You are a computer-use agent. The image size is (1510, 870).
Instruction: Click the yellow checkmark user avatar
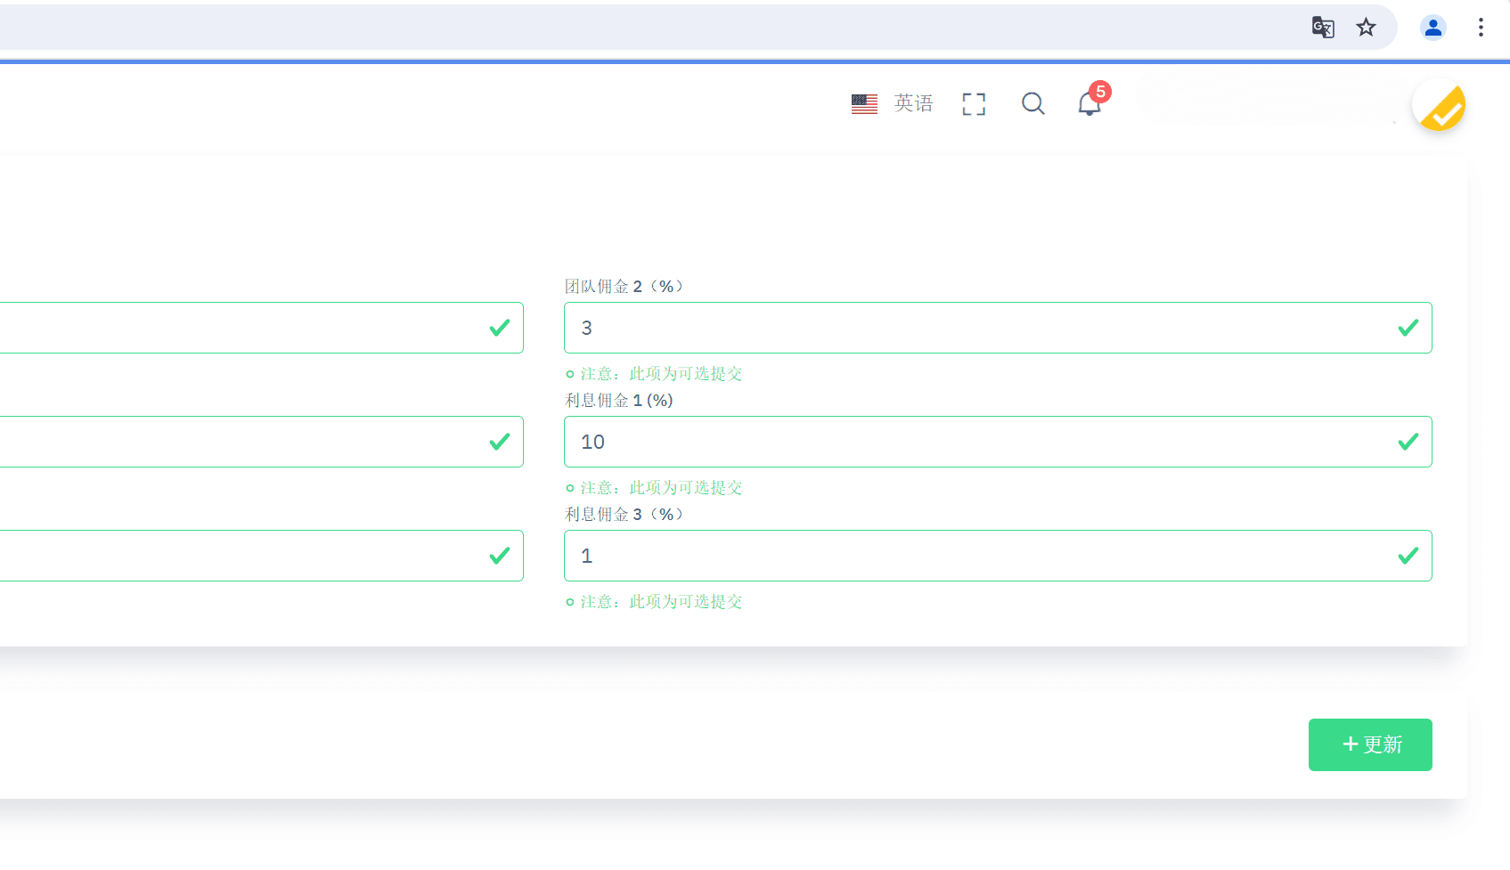1439,105
